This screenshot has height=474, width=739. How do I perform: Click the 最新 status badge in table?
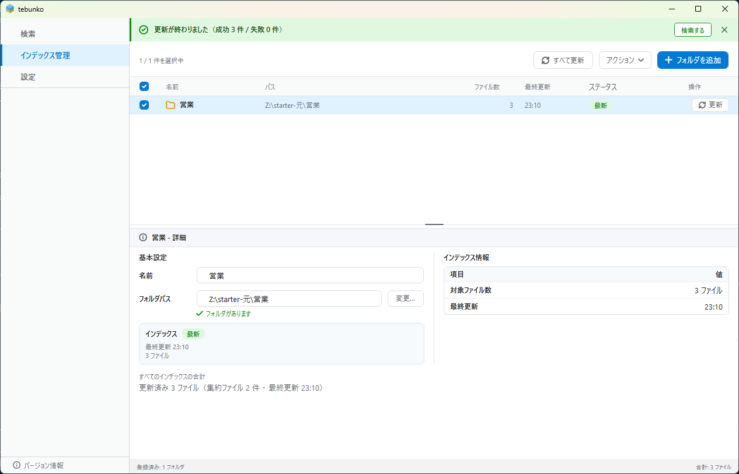(x=600, y=106)
